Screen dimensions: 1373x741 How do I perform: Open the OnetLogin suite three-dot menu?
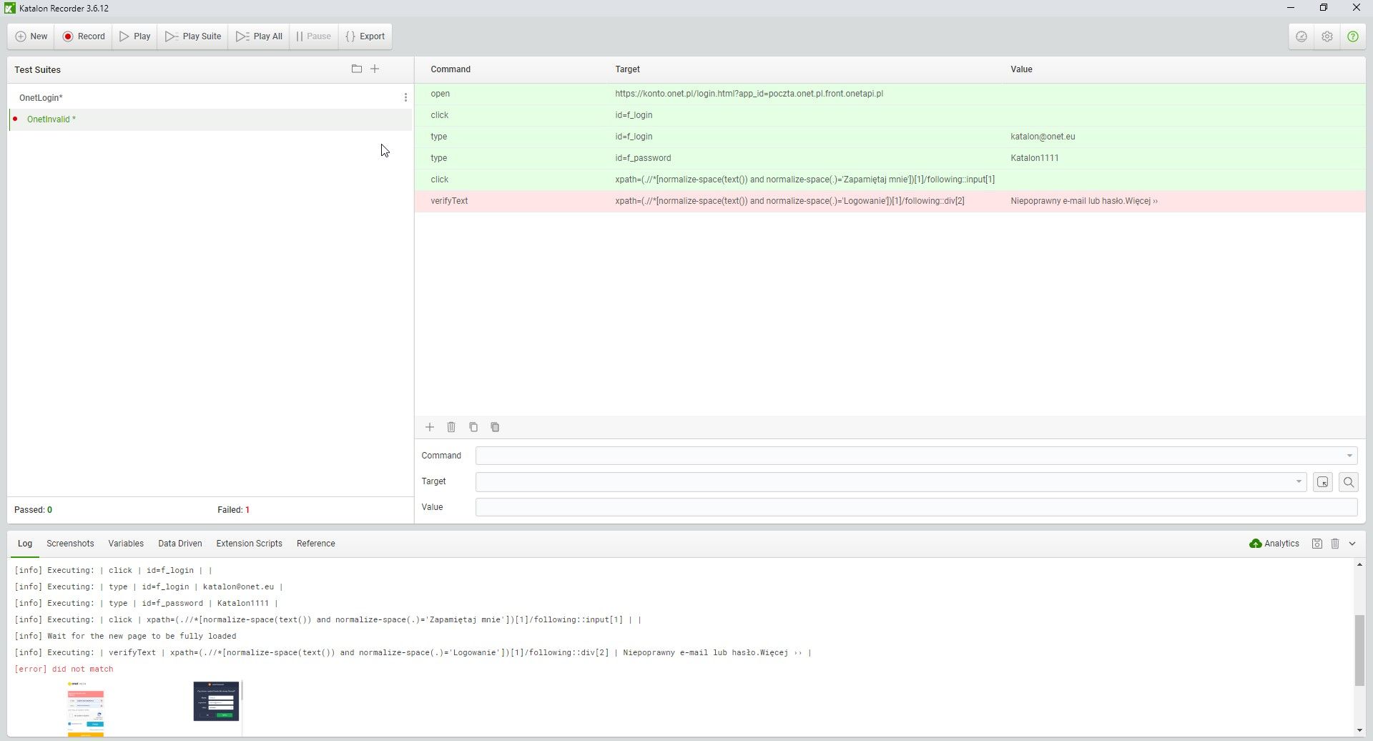(405, 98)
